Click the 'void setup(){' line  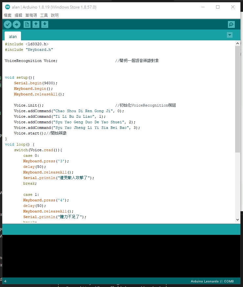click(x=20, y=78)
